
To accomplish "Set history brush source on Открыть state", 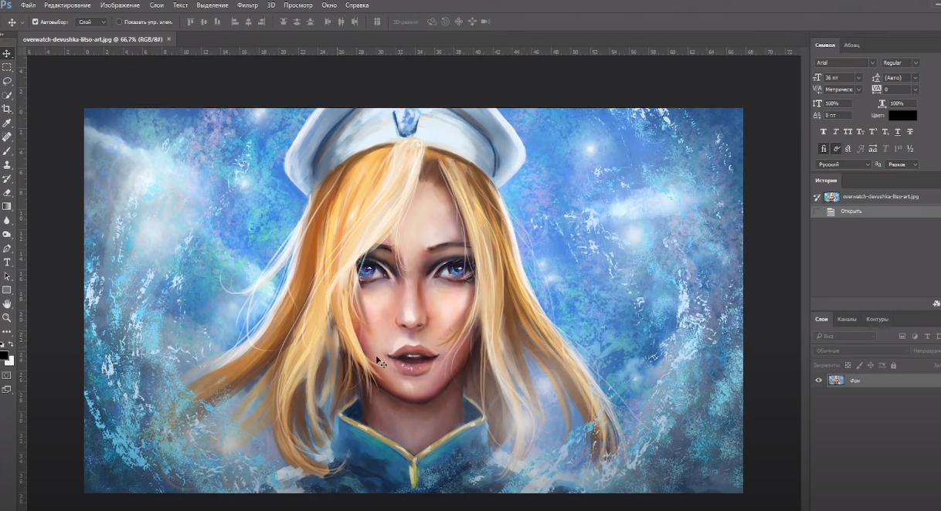I will (817, 212).
